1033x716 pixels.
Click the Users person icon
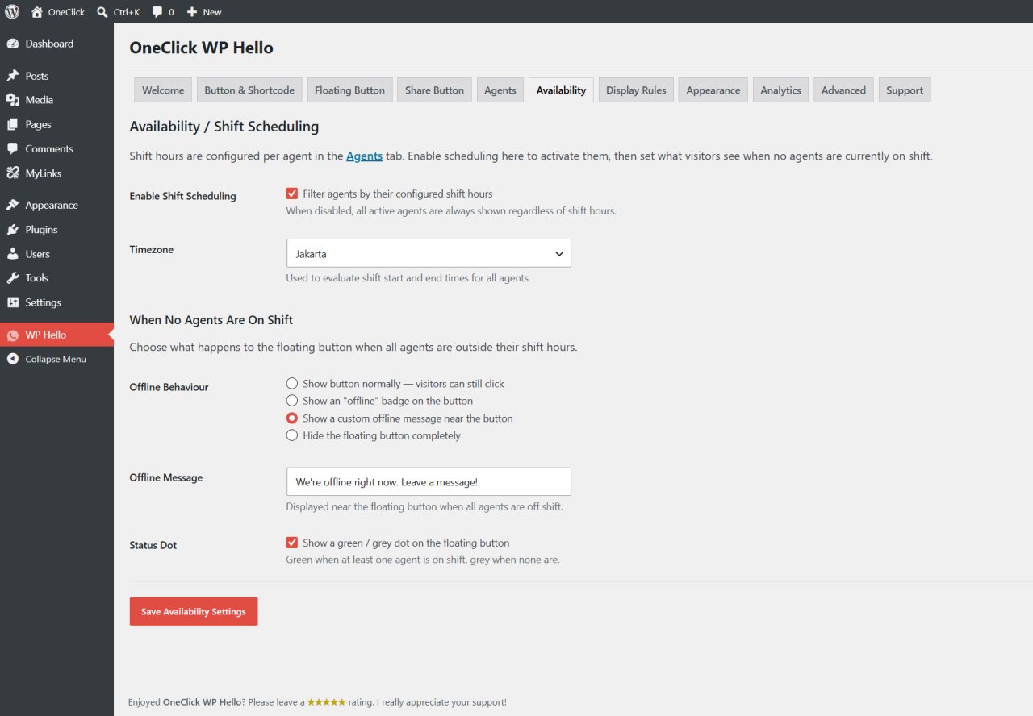click(13, 254)
